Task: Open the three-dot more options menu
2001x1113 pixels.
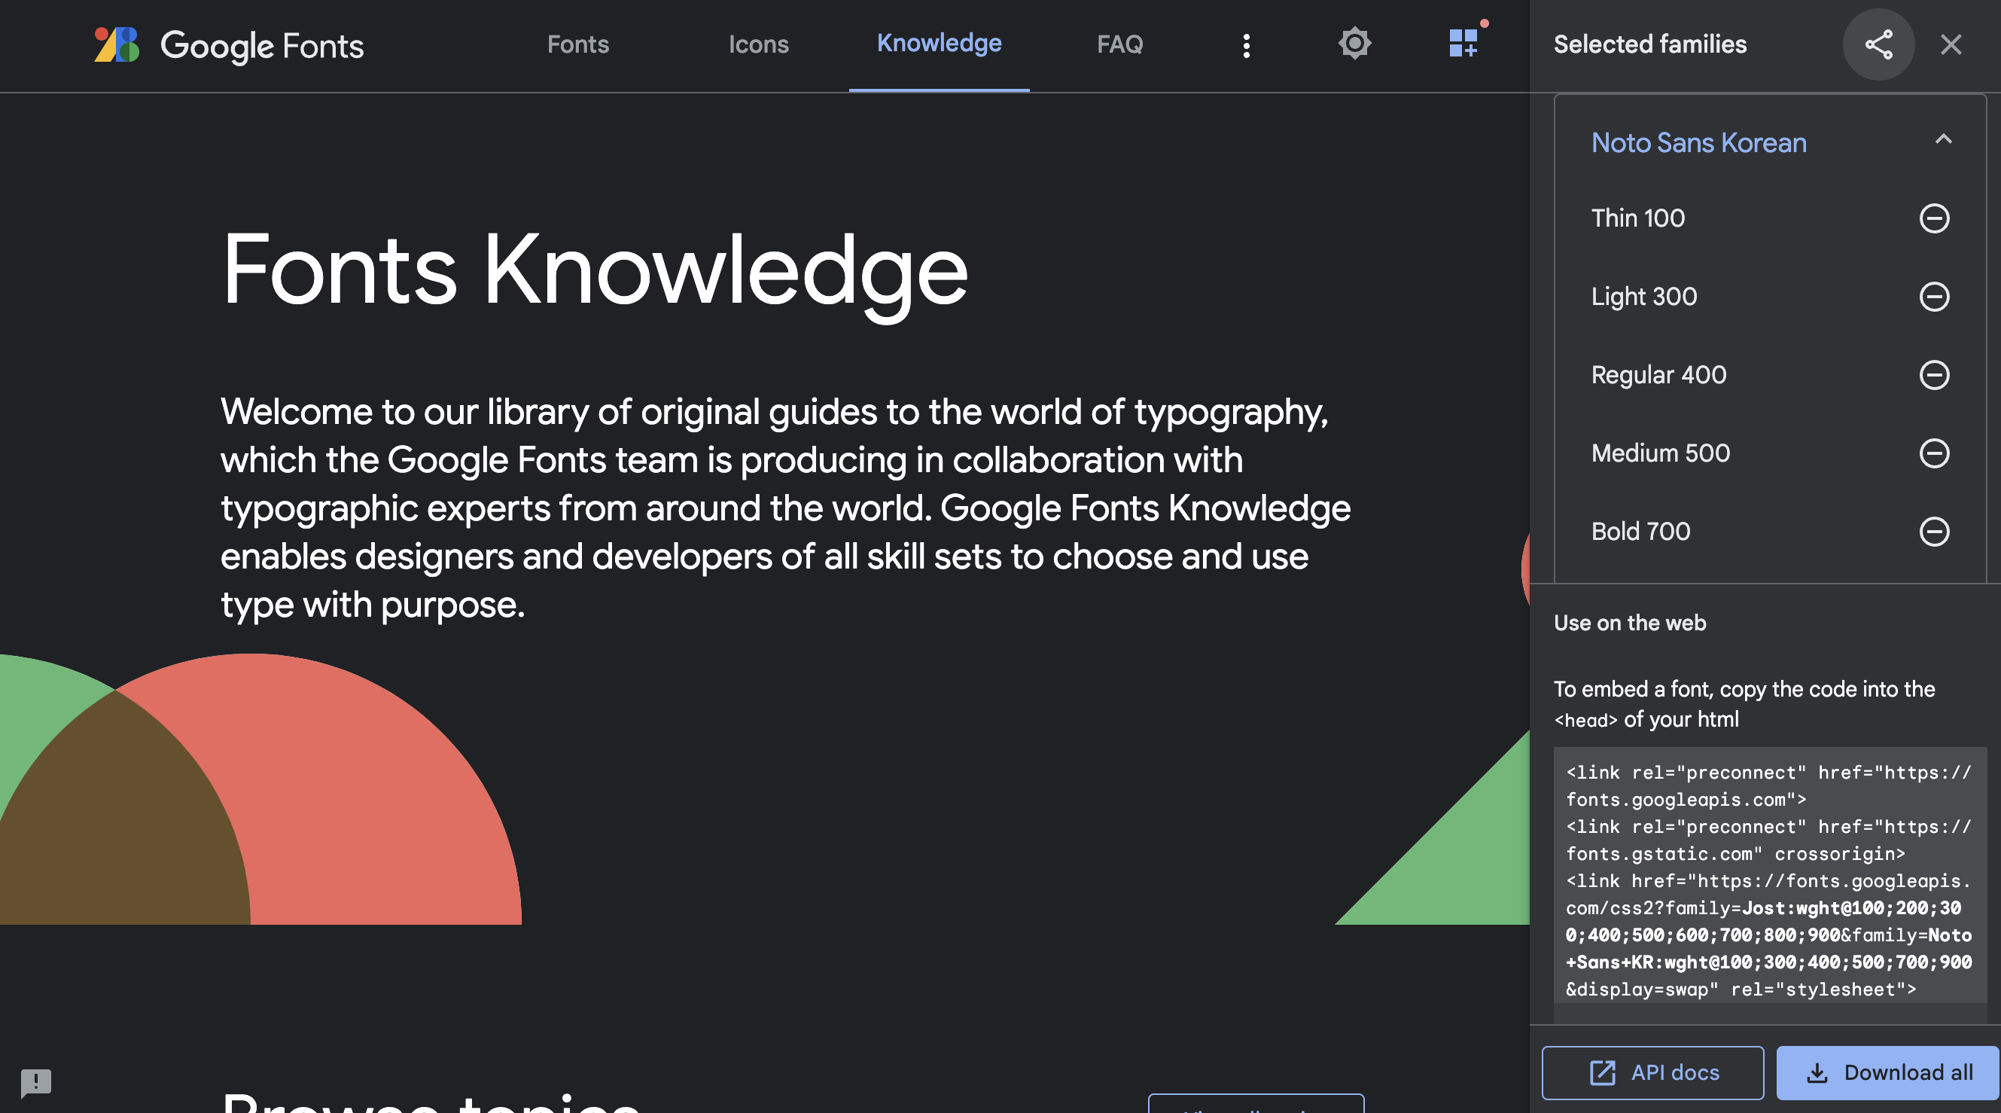Action: click(x=1246, y=46)
